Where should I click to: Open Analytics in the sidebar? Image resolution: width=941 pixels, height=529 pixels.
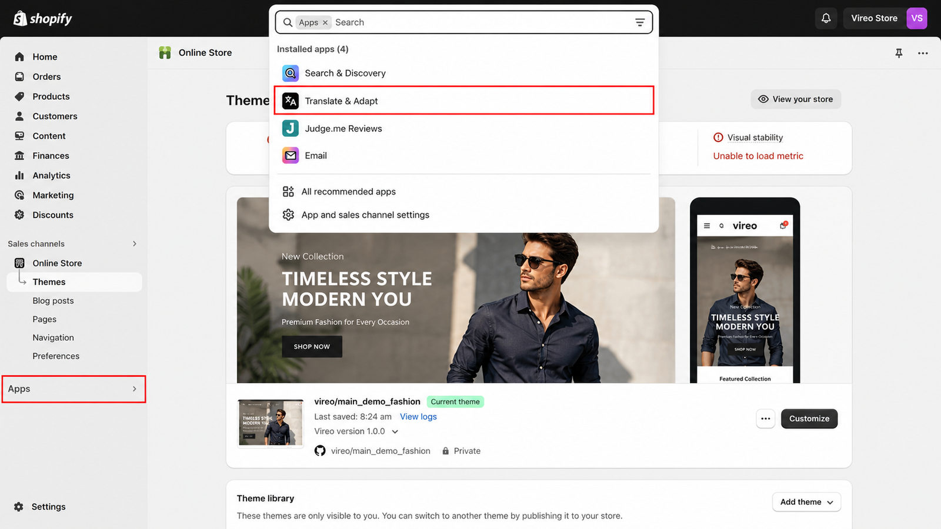coord(74,175)
